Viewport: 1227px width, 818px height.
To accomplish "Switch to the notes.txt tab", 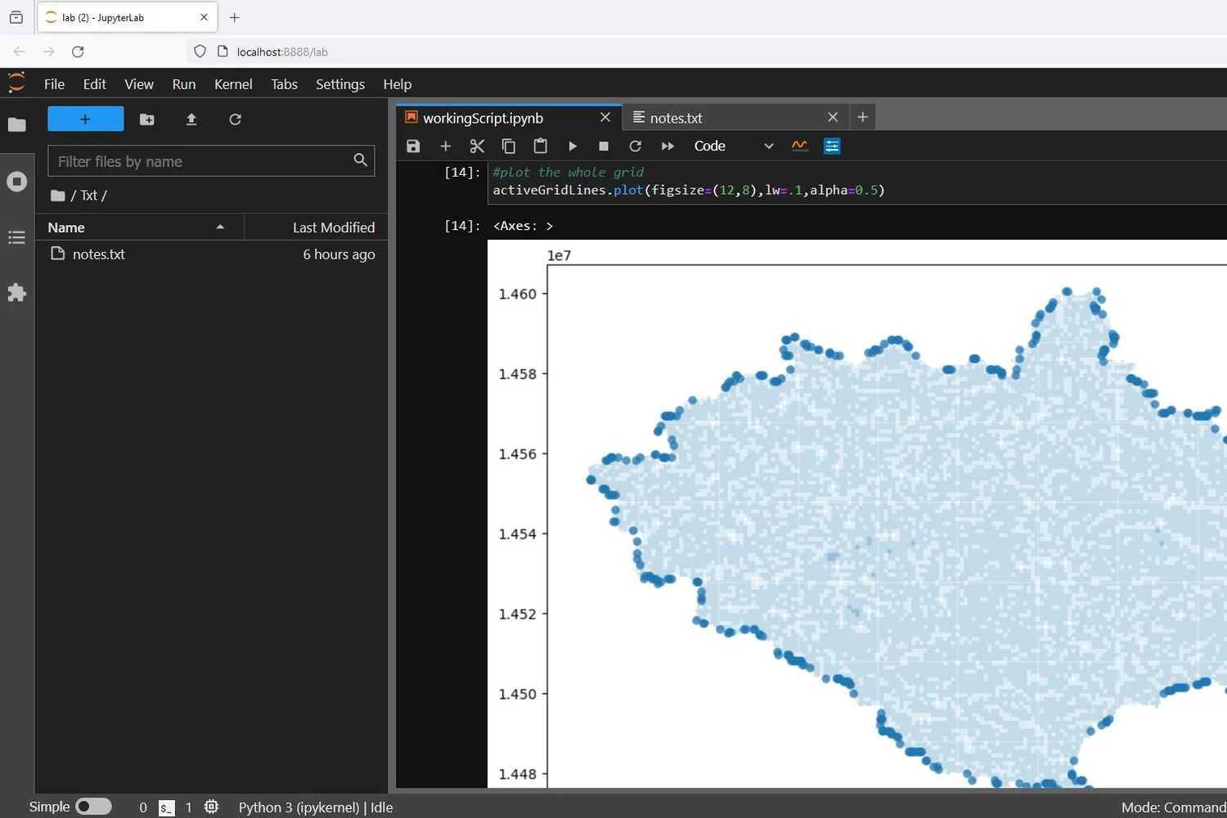I will click(x=676, y=118).
